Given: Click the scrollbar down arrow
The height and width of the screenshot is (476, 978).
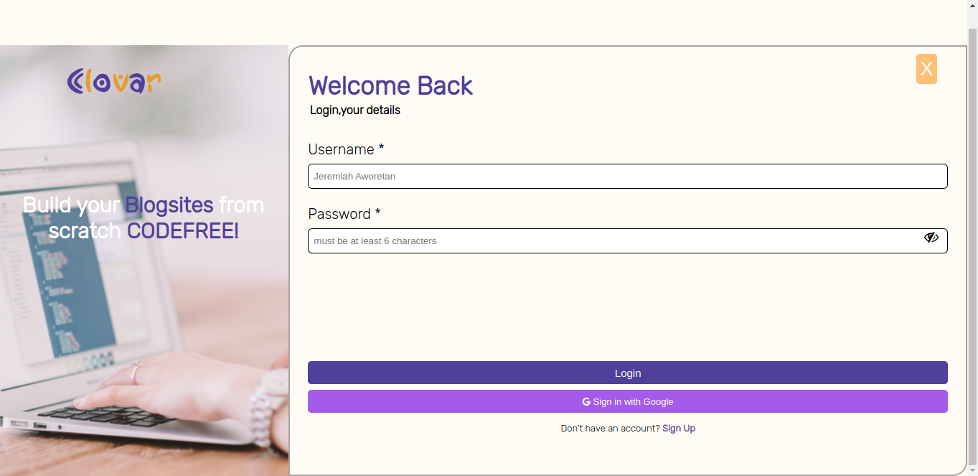Looking at the screenshot, I should coord(973,470).
